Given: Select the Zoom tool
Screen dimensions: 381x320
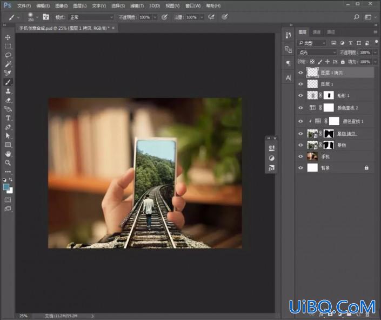Looking at the screenshot, I should (8, 162).
